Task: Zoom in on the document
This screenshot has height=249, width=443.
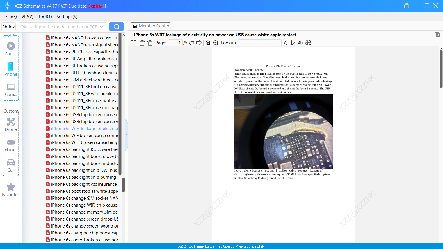Action: tap(208, 43)
